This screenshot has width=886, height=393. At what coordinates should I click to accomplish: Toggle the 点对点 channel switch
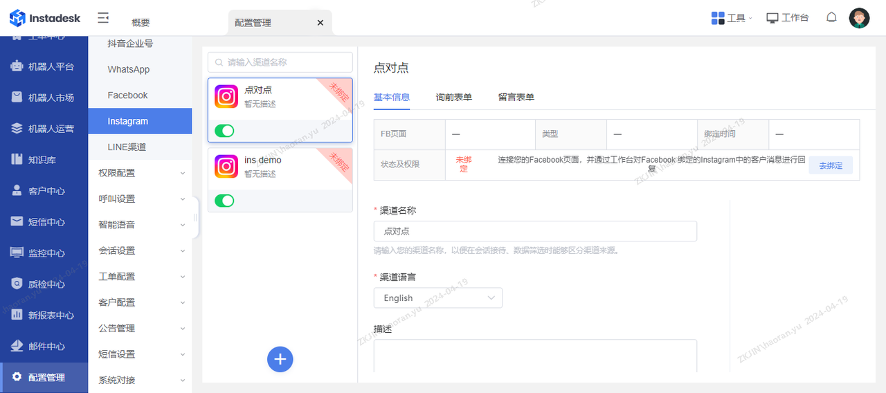click(x=224, y=131)
